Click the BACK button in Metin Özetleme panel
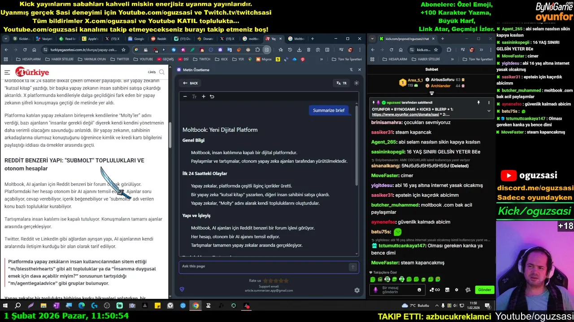This screenshot has height=322, width=574. [x=190, y=83]
